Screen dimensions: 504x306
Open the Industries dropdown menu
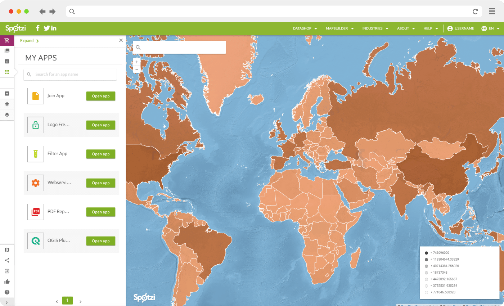pyautogui.click(x=375, y=28)
